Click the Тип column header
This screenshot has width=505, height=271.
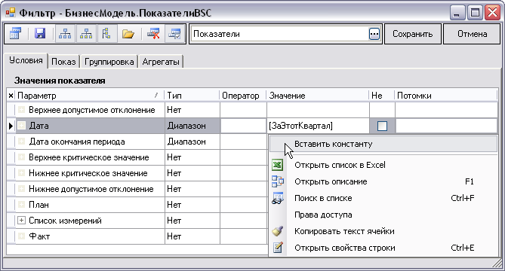(x=192, y=96)
